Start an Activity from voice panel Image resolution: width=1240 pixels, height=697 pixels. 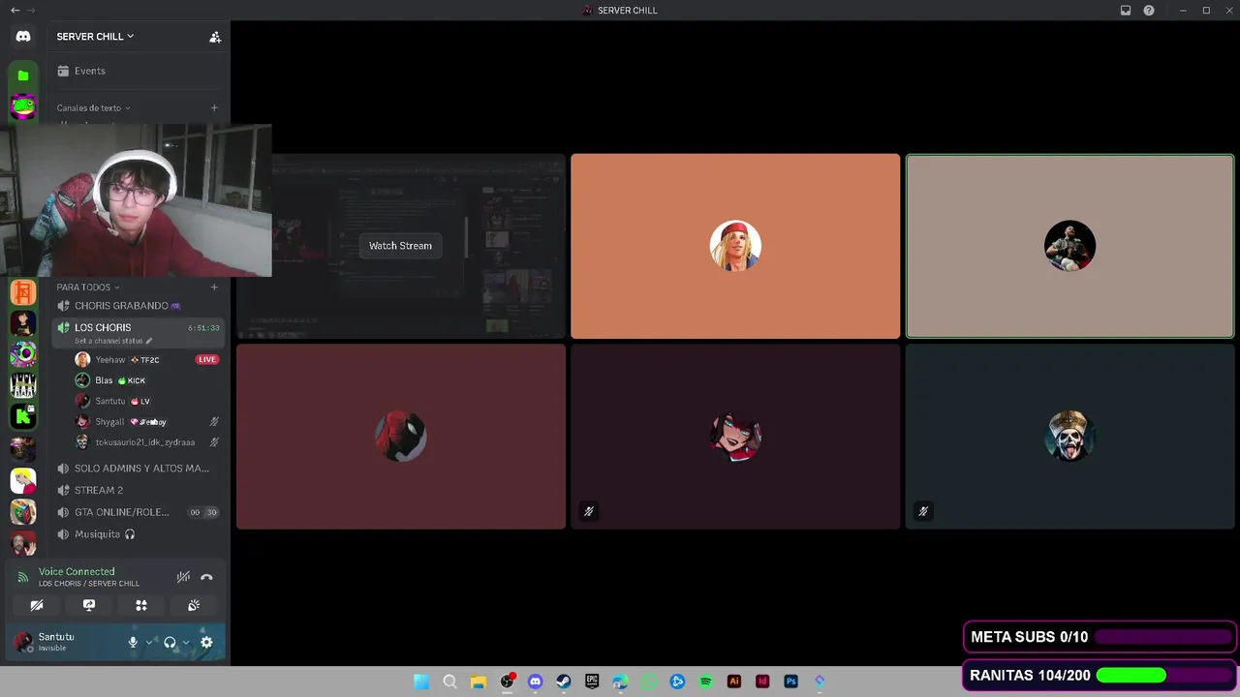point(141,605)
